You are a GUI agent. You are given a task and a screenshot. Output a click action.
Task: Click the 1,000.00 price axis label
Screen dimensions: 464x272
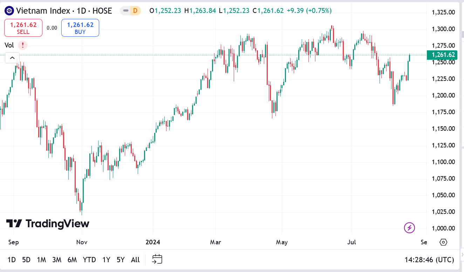443,228
